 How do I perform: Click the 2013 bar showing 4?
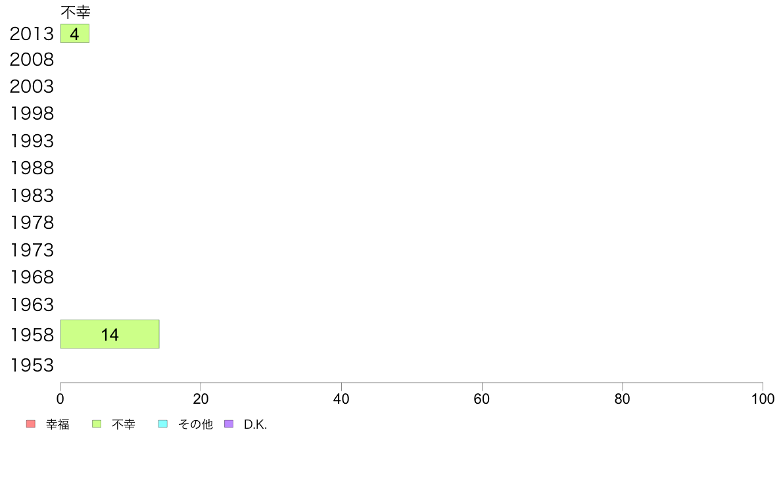coord(74,34)
